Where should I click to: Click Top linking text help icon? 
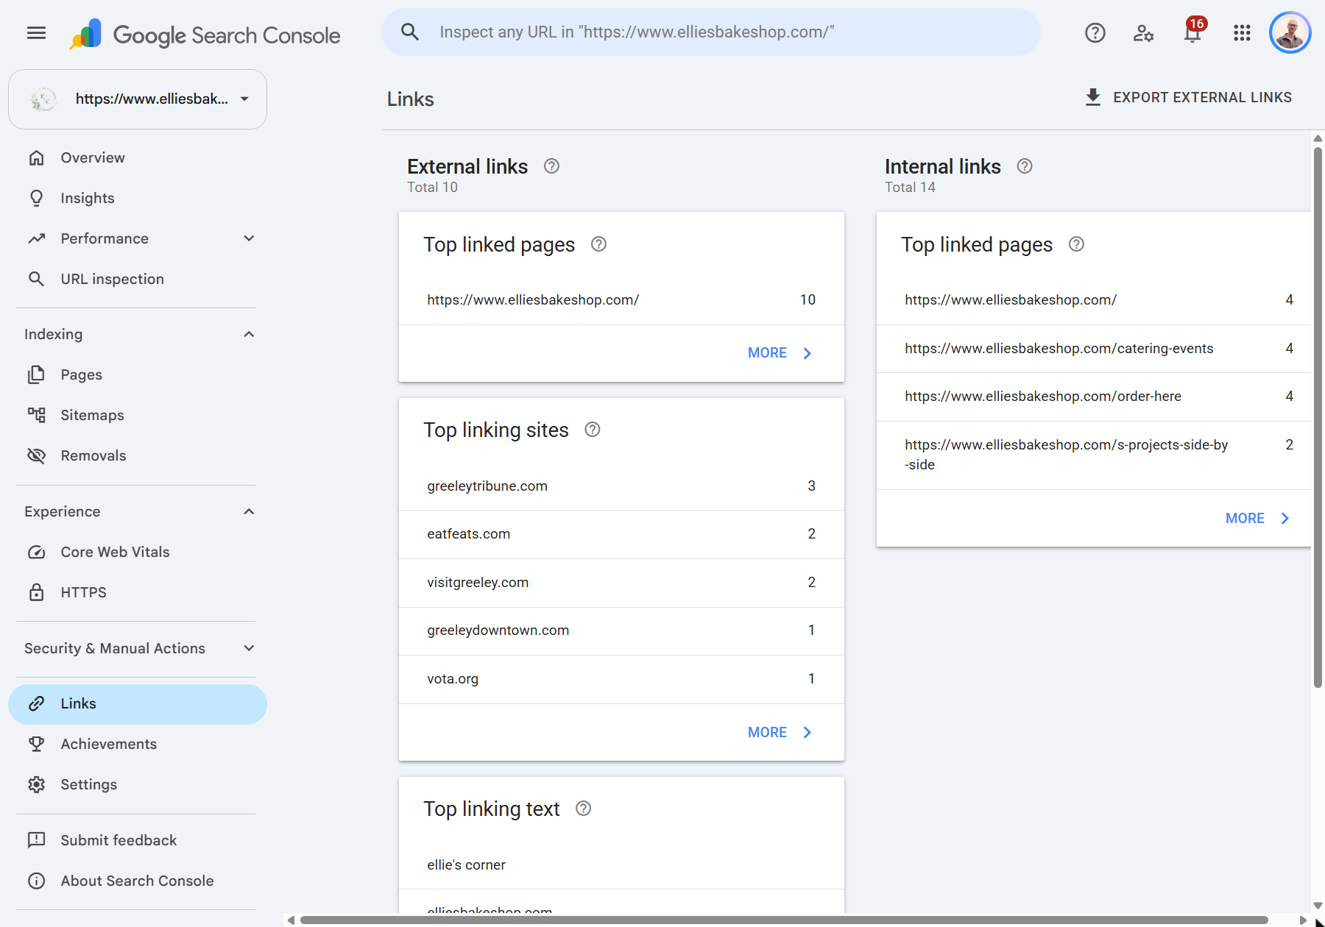583,809
